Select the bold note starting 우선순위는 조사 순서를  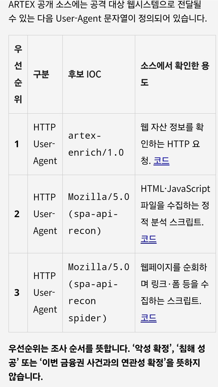pos(107,362)
